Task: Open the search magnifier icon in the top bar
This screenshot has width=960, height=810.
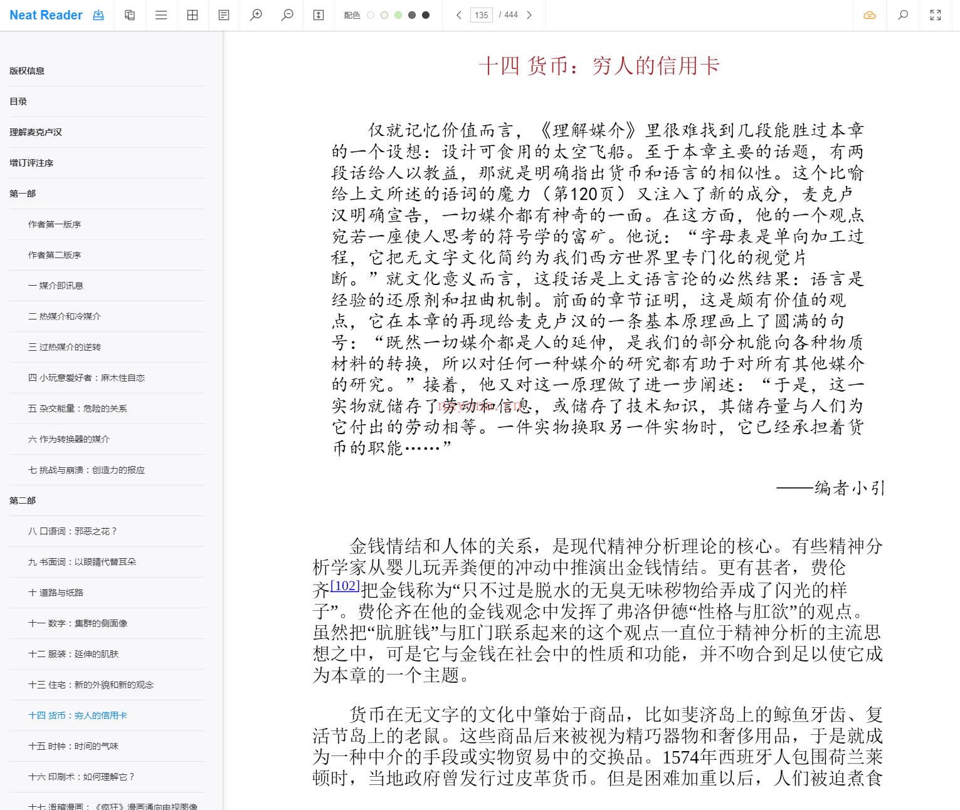Action: (x=903, y=15)
